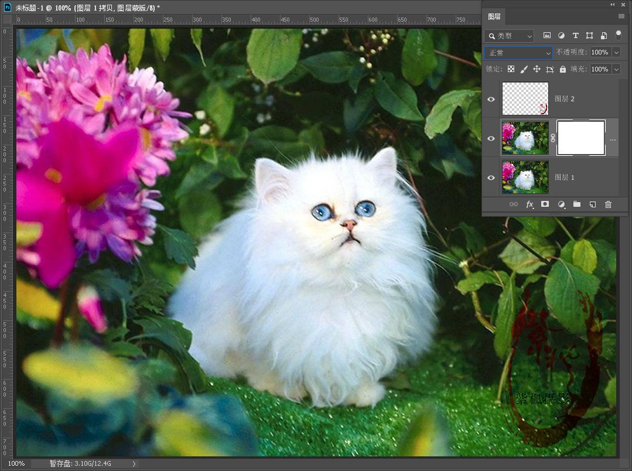Click the add layer mask icon

(545, 204)
